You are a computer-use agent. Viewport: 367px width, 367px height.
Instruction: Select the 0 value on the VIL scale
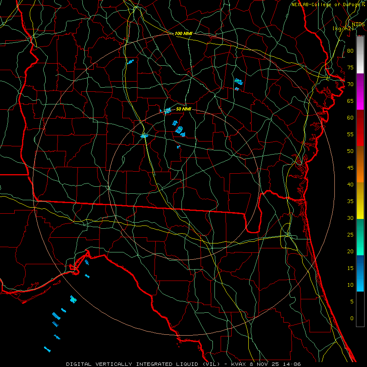tap(352, 318)
